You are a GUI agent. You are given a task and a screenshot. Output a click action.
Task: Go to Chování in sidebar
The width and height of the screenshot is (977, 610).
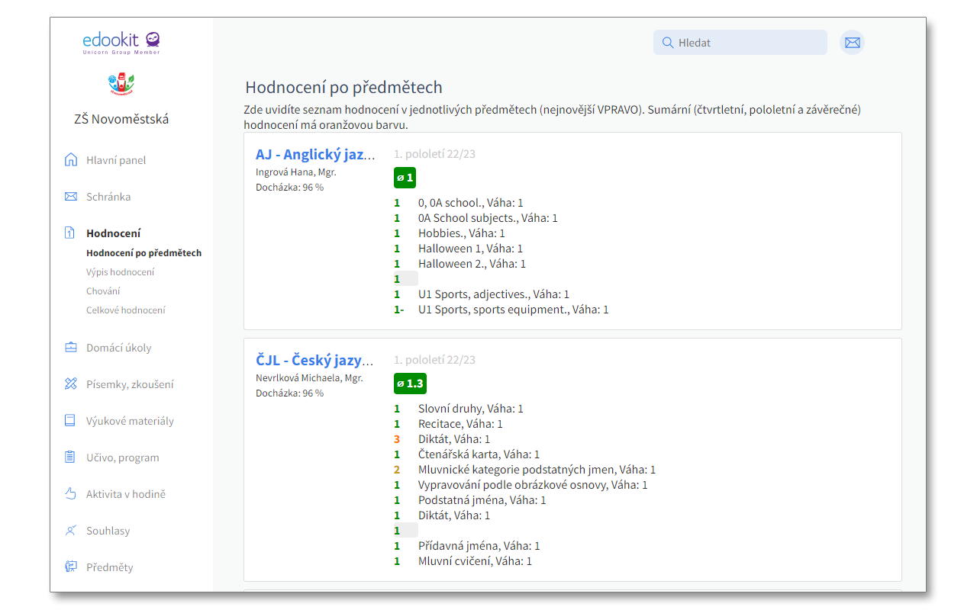[103, 291]
